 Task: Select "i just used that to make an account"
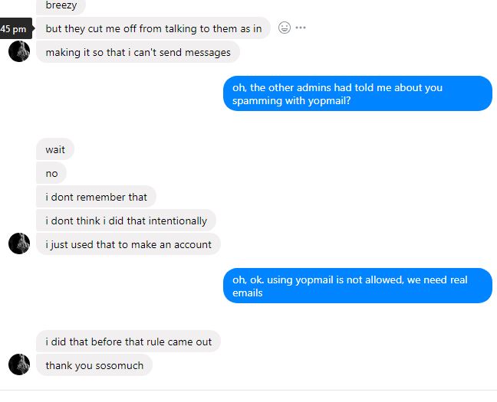pos(128,244)
